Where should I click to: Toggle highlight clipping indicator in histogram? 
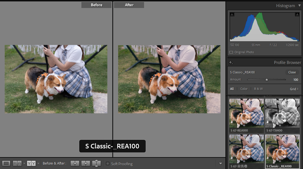coord(297,14)
